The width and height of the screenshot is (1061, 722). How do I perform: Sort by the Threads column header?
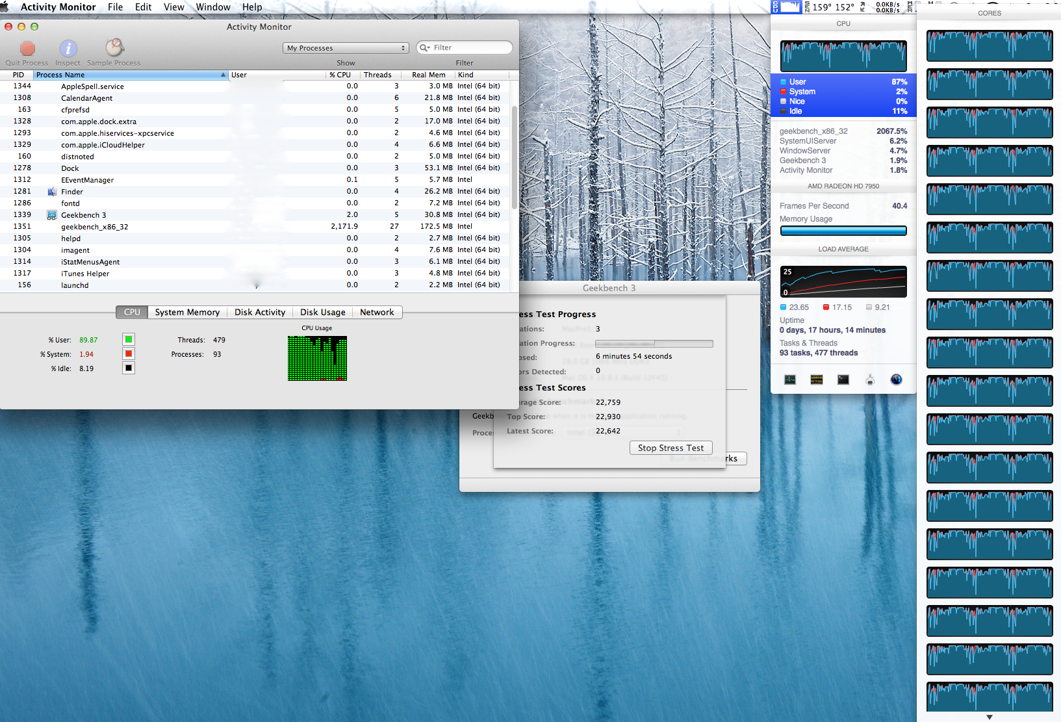tap(380, 75)
